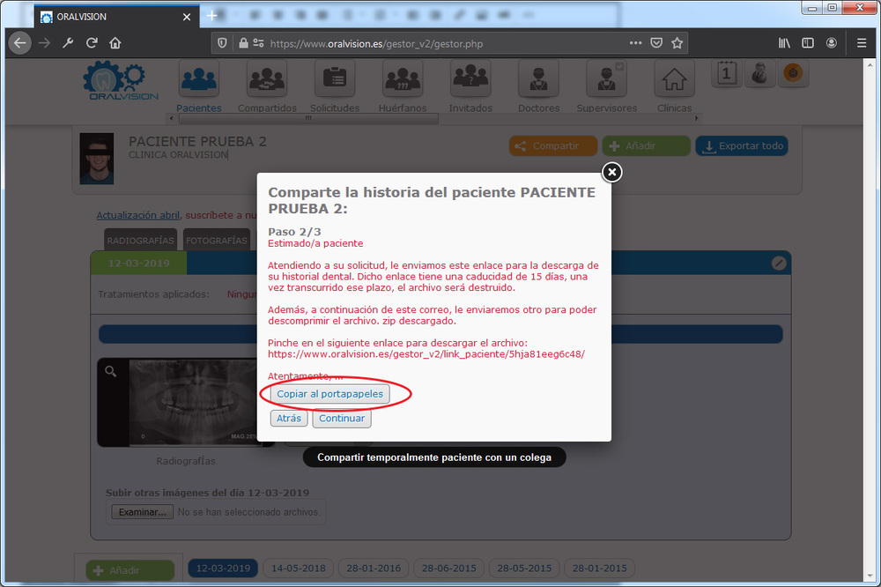Open the Compartidos section icon
This screenshot has height=587, width=881.
[267, 81]
